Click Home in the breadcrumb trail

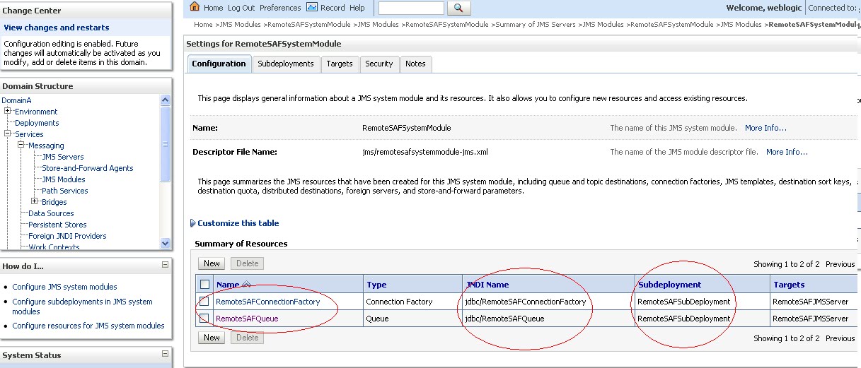point(203,25)
